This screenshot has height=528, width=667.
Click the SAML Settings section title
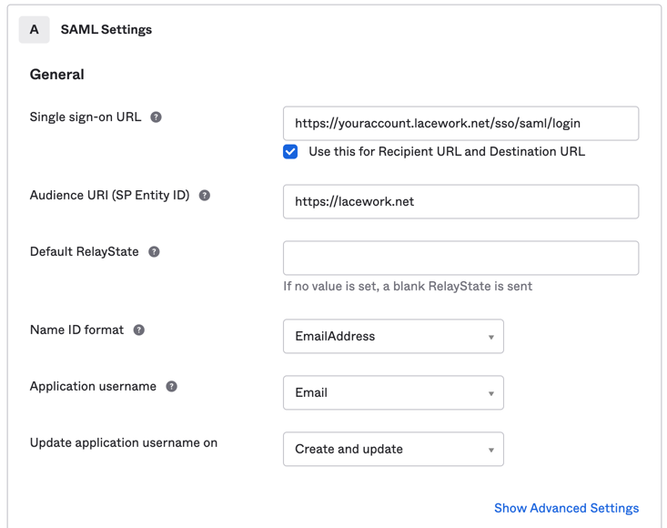[x=106, y=30]
